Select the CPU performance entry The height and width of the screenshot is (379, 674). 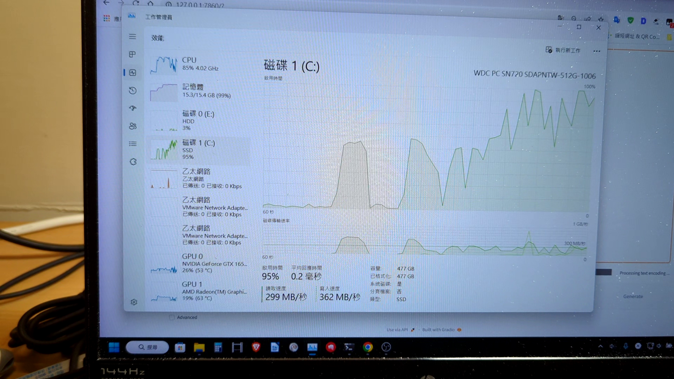[198, 65]
